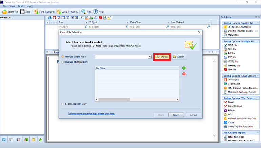261x148 pixels.
Task: Click the Browse button
Action: (162, 57)
